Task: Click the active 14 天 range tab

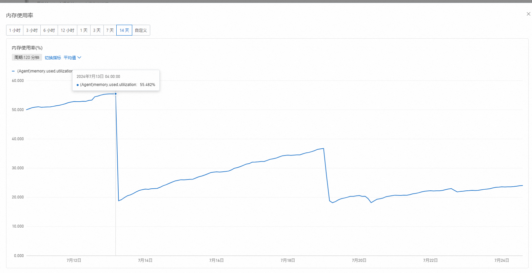Action: click(x=124, y=30)
